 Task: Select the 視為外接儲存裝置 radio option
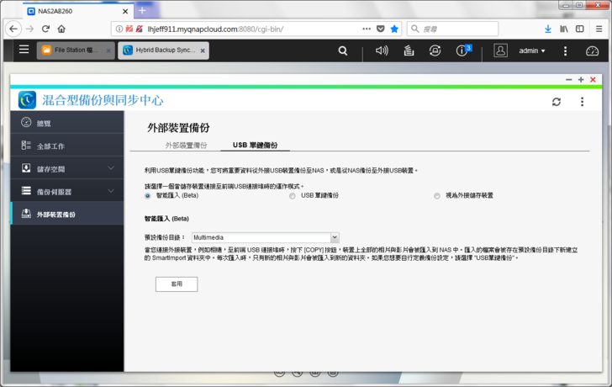(437, 195)
